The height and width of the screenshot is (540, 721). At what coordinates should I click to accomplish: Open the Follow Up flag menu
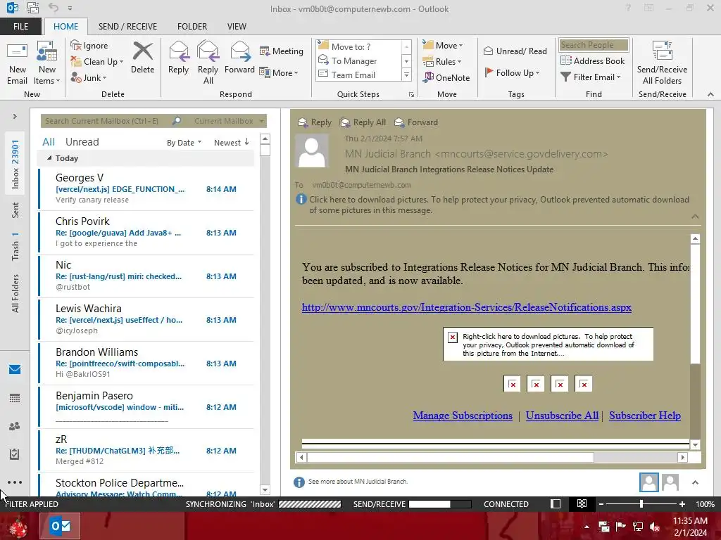point(512,72)
